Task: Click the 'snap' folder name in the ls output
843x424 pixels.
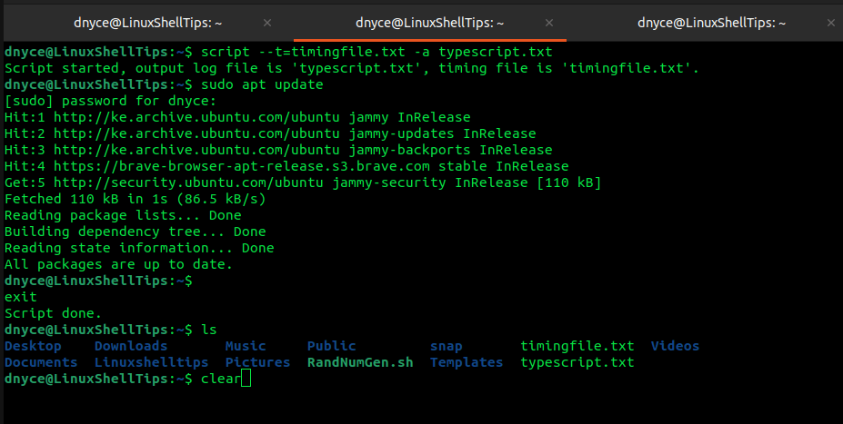Action: point(447,347)
